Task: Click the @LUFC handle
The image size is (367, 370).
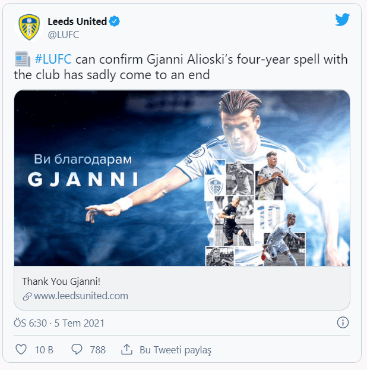Action: coord(63,35)
